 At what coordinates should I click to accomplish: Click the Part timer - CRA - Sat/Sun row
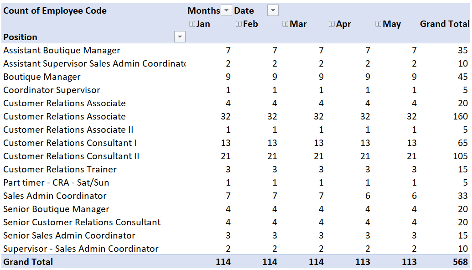(56, 183)
